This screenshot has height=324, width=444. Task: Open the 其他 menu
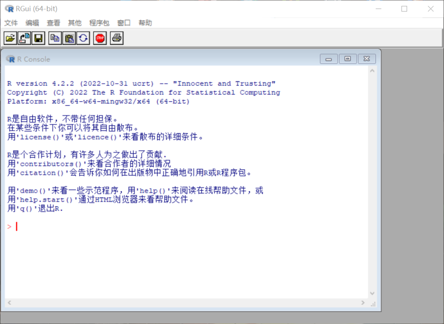pyautogui.click(x=75, y=23)
